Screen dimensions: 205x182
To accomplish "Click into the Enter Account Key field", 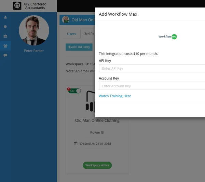I will click(152, 86).
